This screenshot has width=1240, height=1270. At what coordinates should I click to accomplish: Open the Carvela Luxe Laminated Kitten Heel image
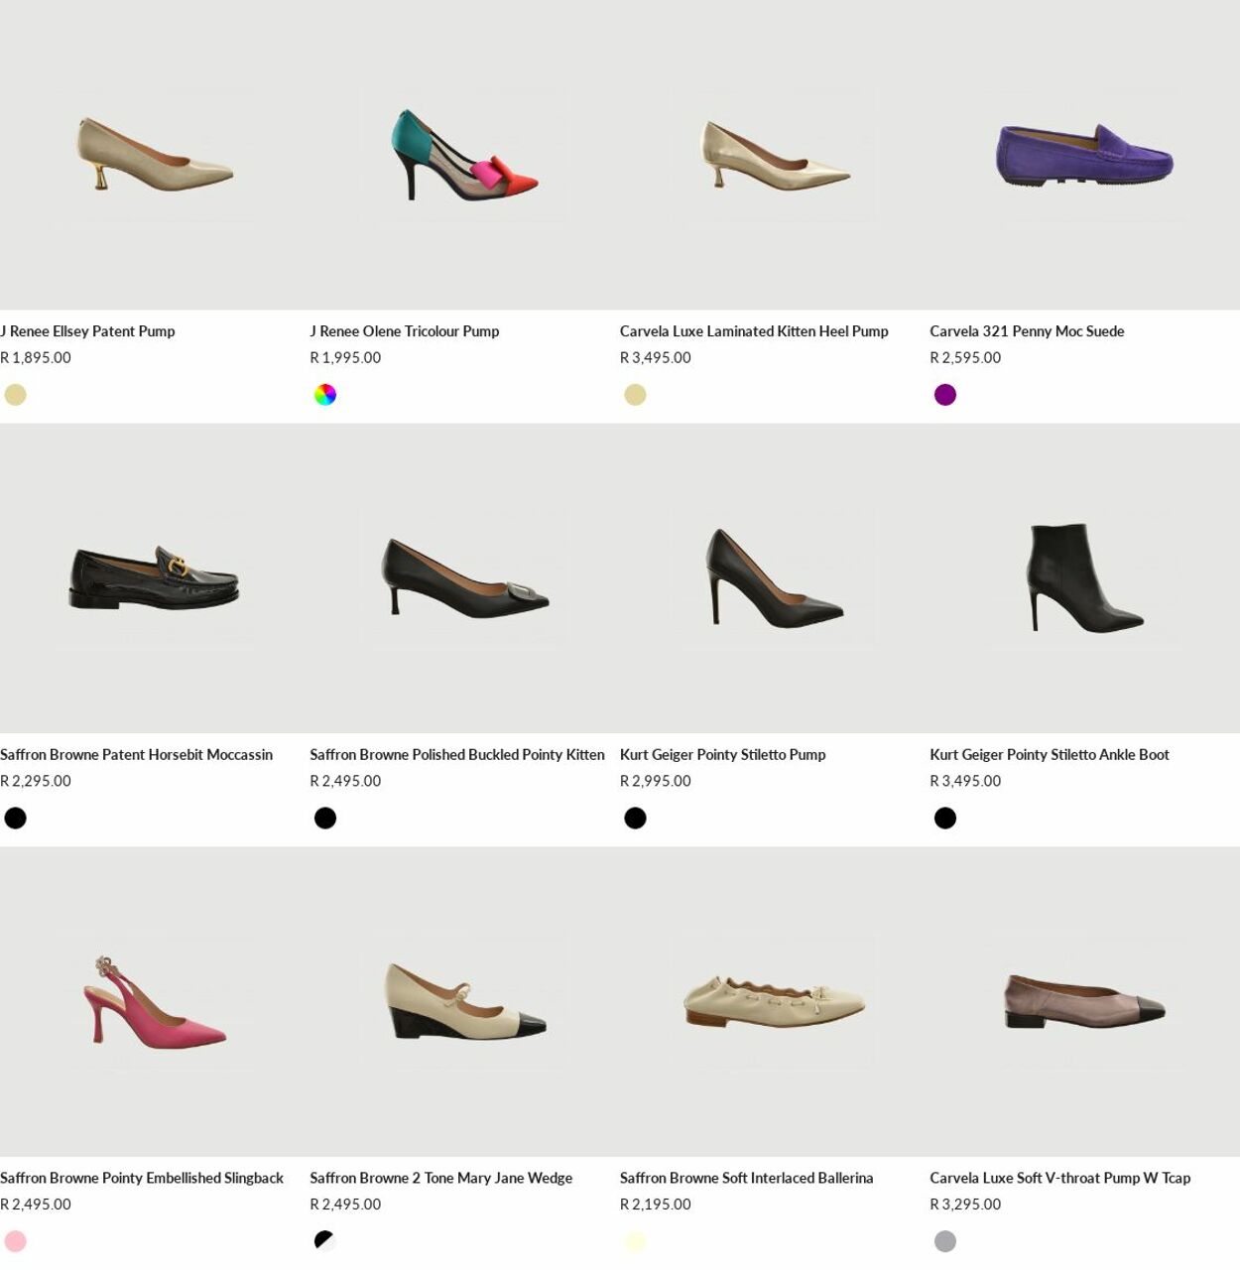[x=775, y=155]
